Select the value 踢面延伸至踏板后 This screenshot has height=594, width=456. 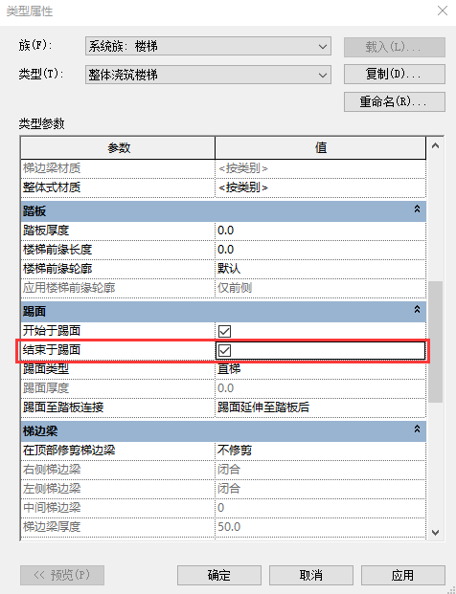point(320,407)
